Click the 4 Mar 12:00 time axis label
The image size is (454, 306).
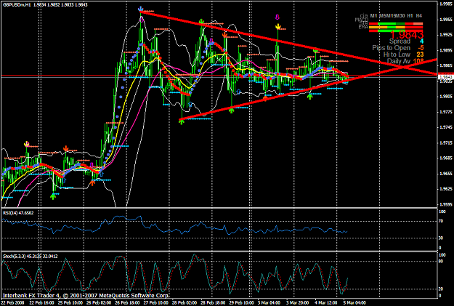(326, 302)
